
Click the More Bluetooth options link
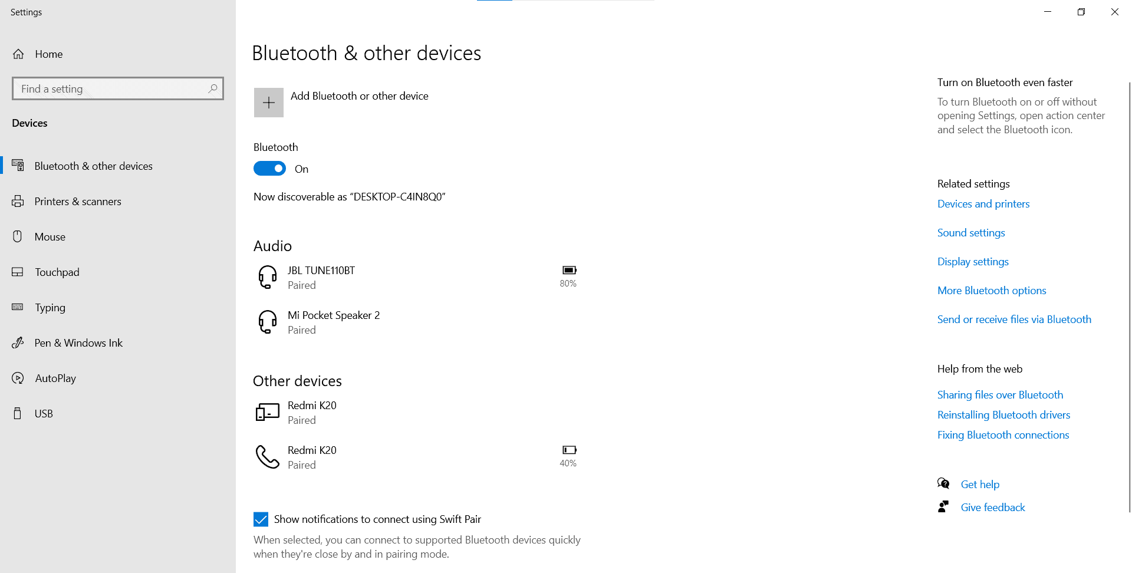coord(992,291)
